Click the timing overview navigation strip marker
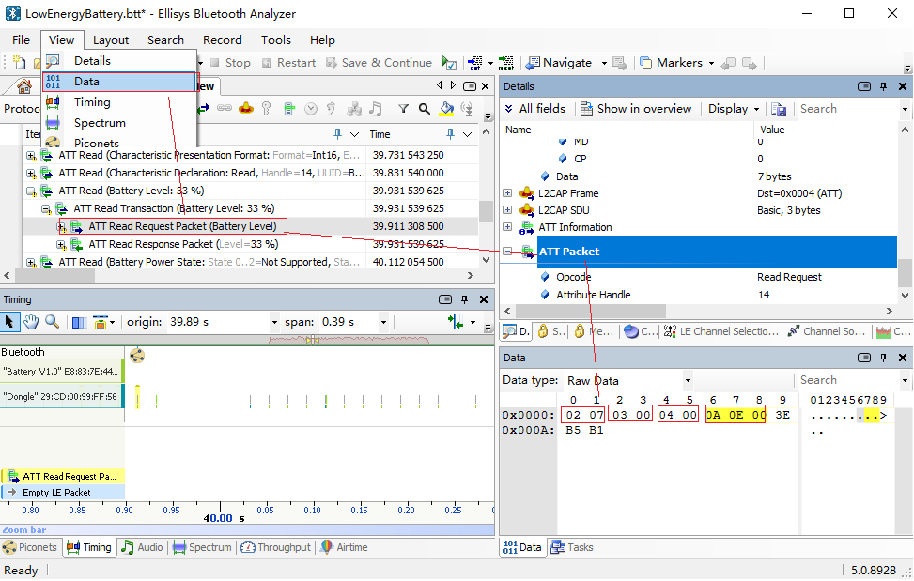914x581 pixels. click(313, 340)
